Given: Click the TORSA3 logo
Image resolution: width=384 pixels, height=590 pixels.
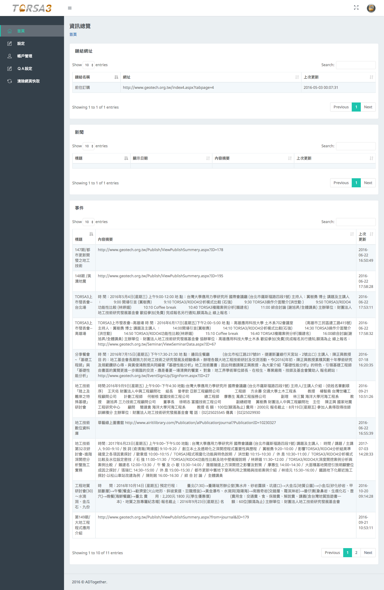Looking at the screenshot, I should tap(32, 8).
